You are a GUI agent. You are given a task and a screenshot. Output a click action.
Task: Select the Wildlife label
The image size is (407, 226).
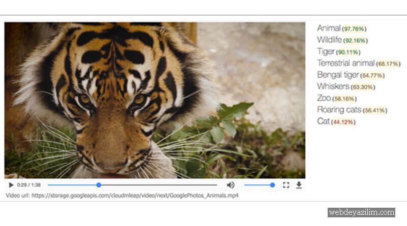coord(330,40)
